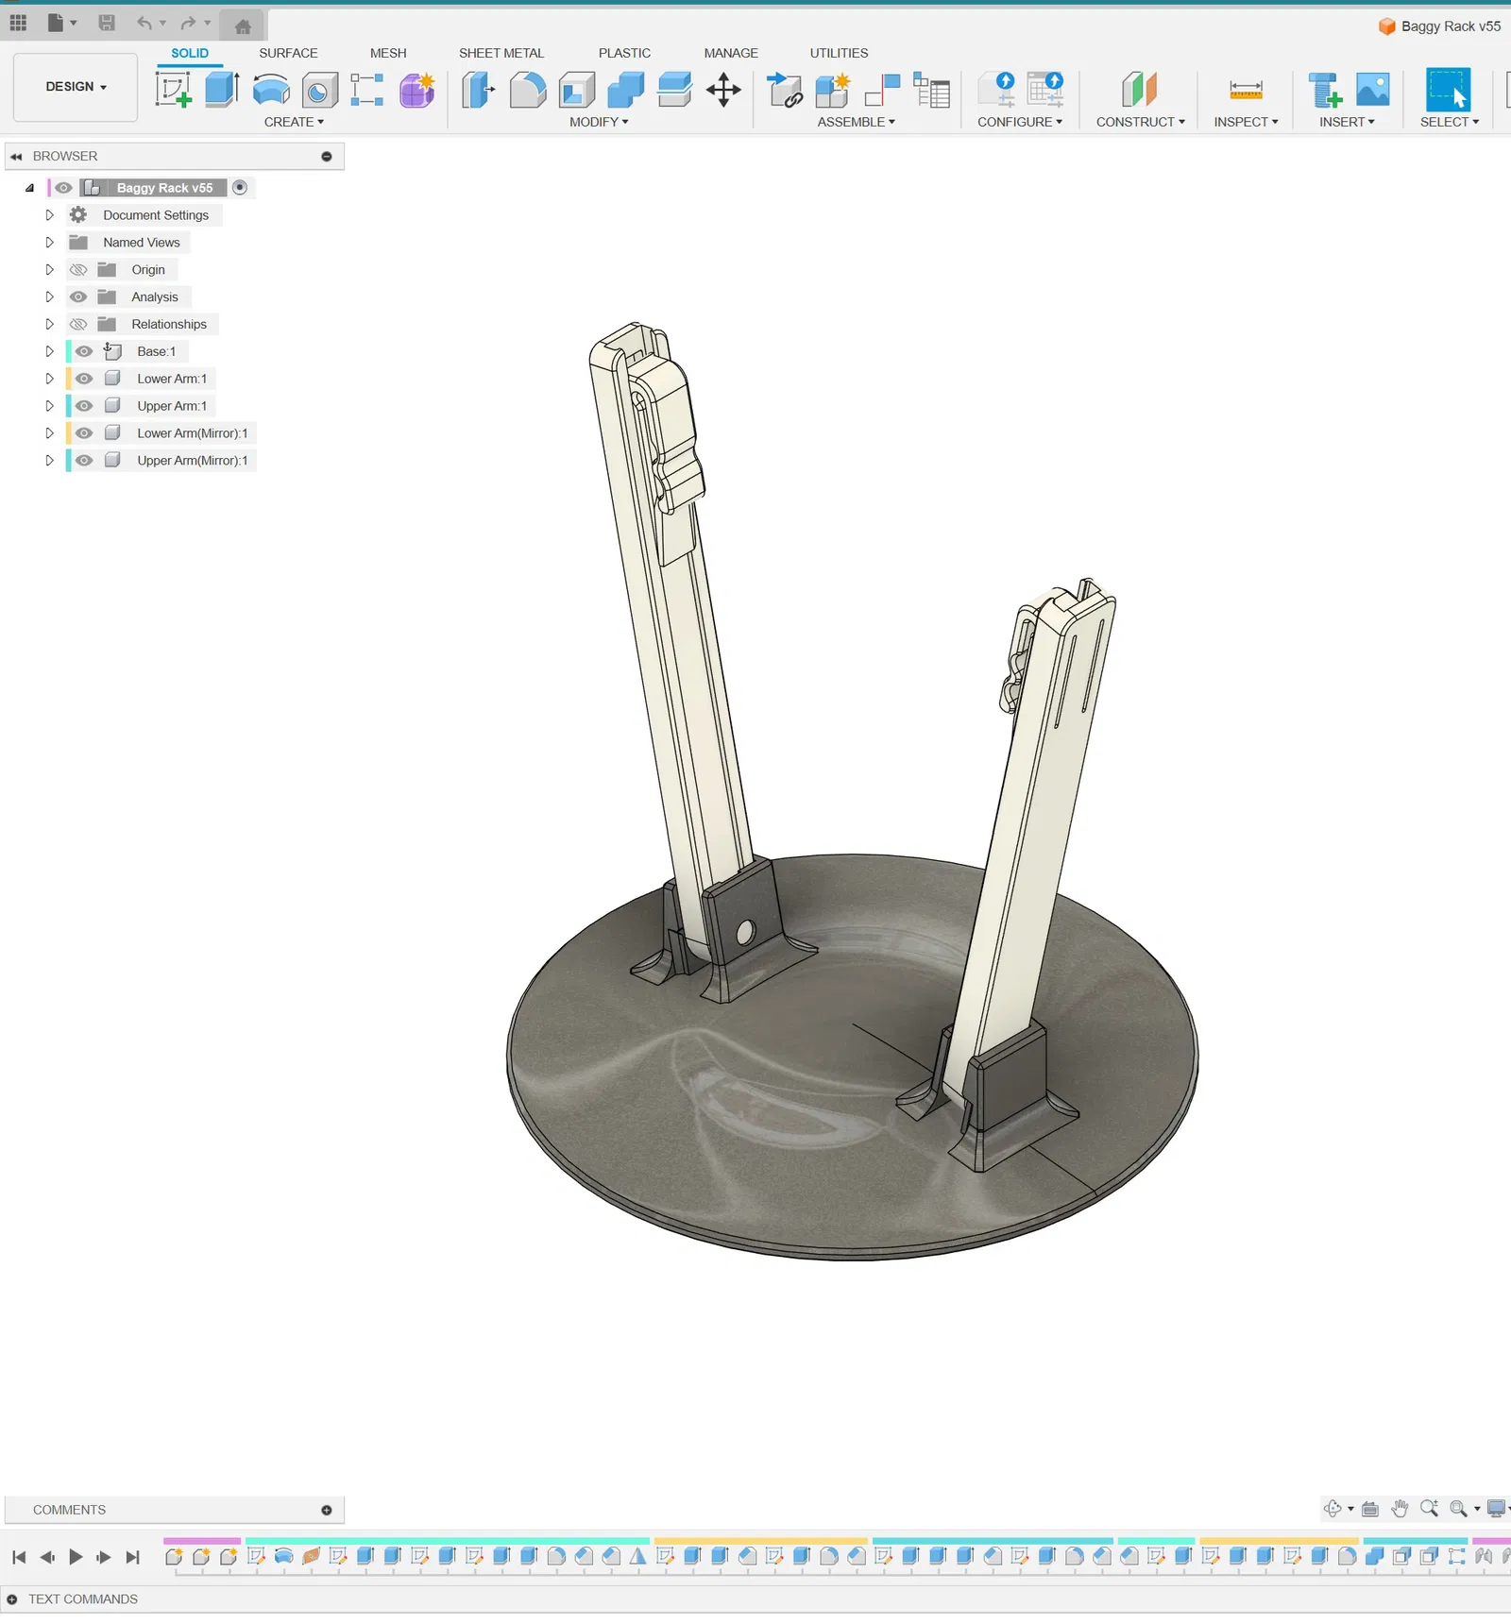Select the Fillet tool
Viewport: 1511px width, 1624px height.
pos(528,91)
